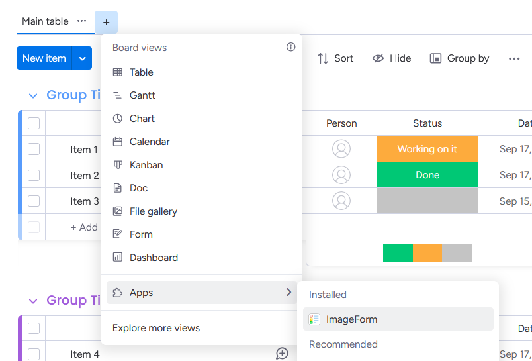Screen dimensions: 532x361
Task: Click the Group by layout icon
Action: [435, 58]
